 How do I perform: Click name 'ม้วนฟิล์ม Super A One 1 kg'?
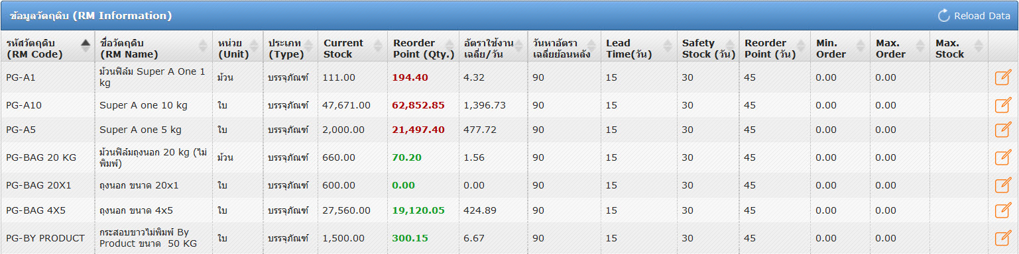coord(152,77)
